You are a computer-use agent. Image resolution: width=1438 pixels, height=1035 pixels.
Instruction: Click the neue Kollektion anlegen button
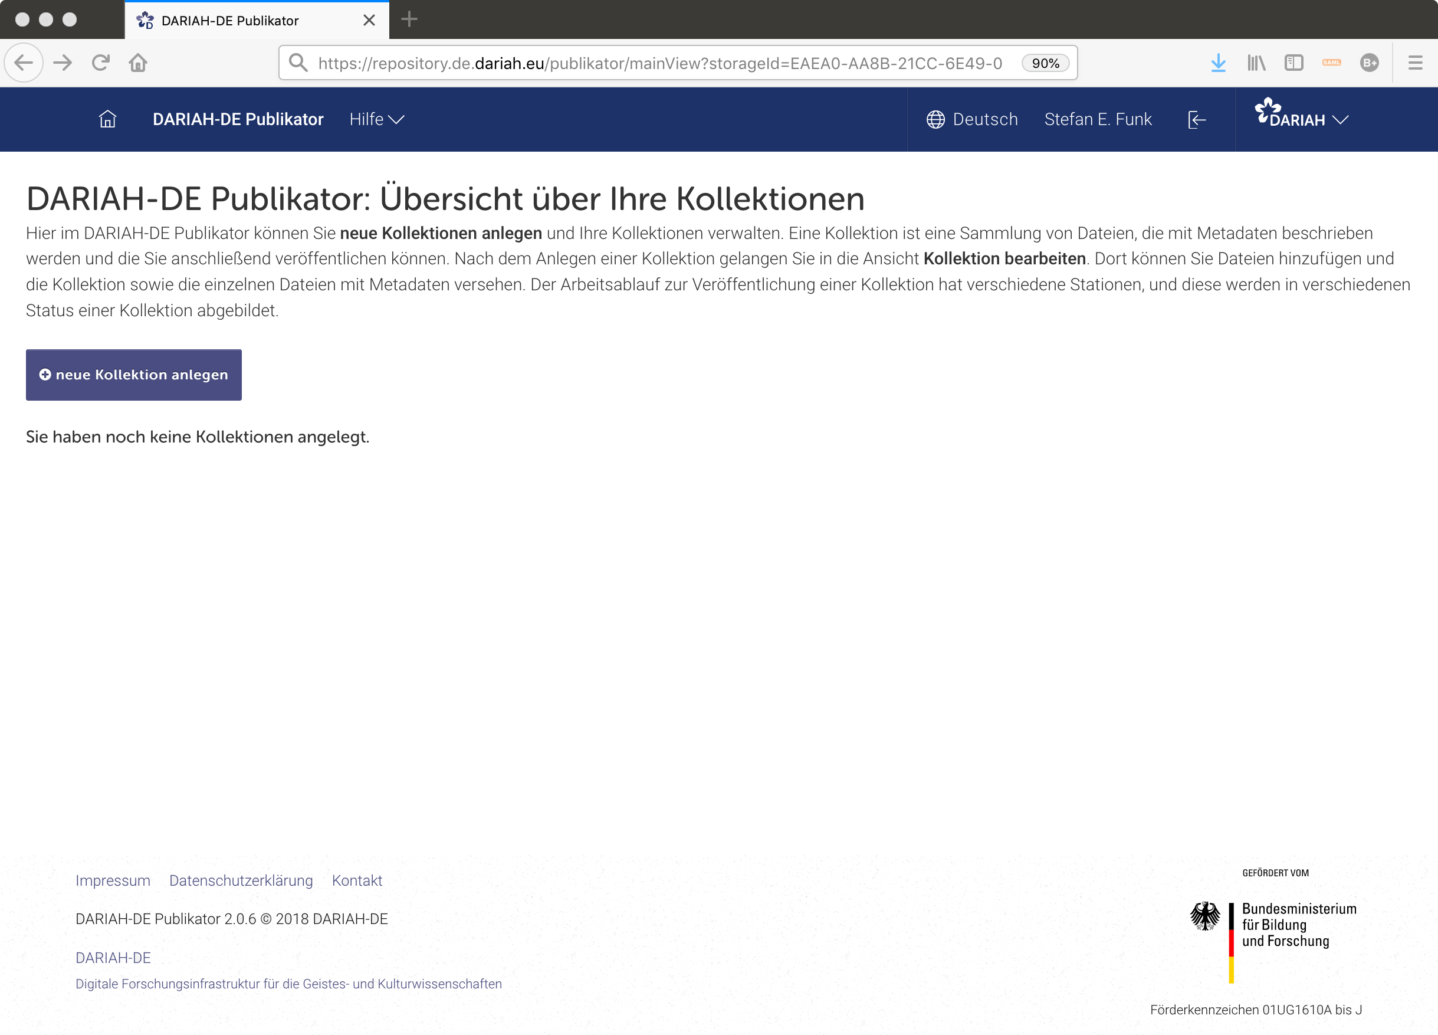(133, 374)
